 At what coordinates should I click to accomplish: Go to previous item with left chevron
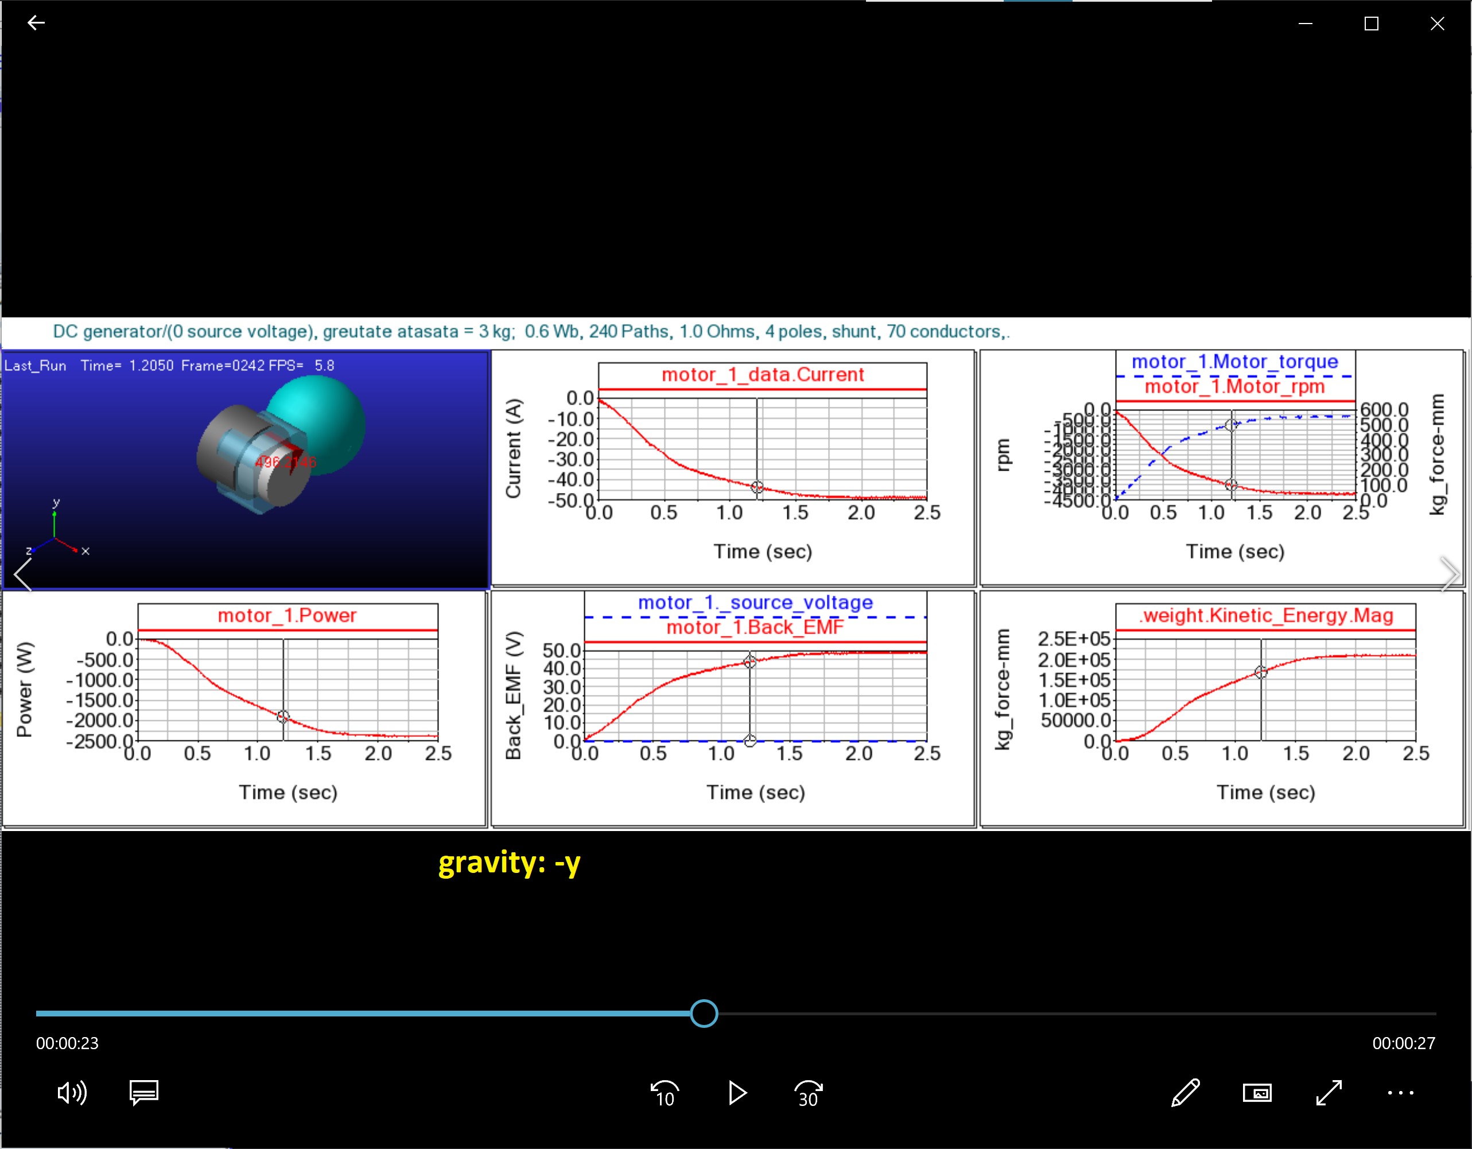23,574
